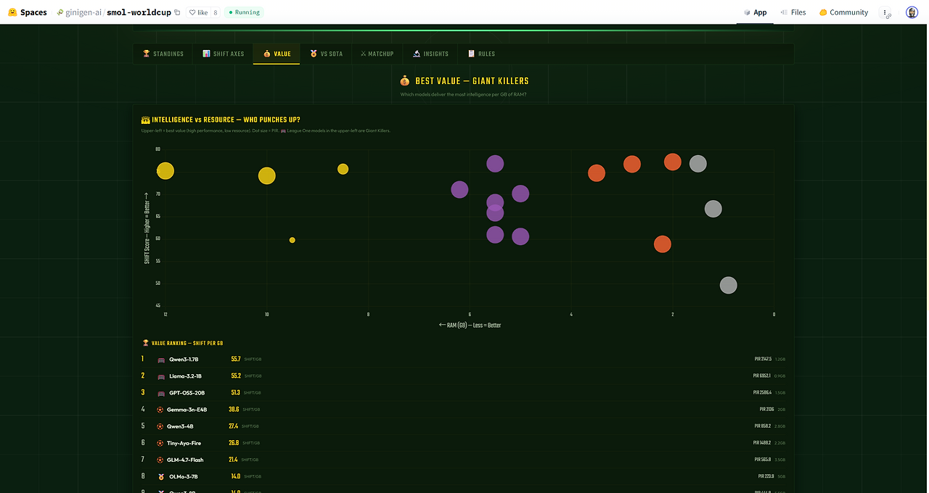The height and width of the screenshot is (493, 929).
Task: Open the smol-worldcup space link
Action: (x=139, y=12)
